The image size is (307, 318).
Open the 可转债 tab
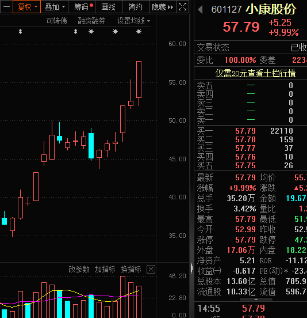tap(57, 21)
